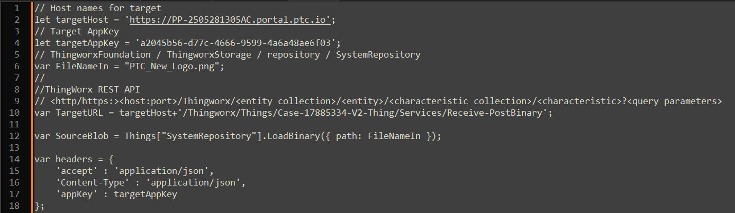Click line number 1 in the gutter
This screenshot has width=735, height=213.
(16, 8)
